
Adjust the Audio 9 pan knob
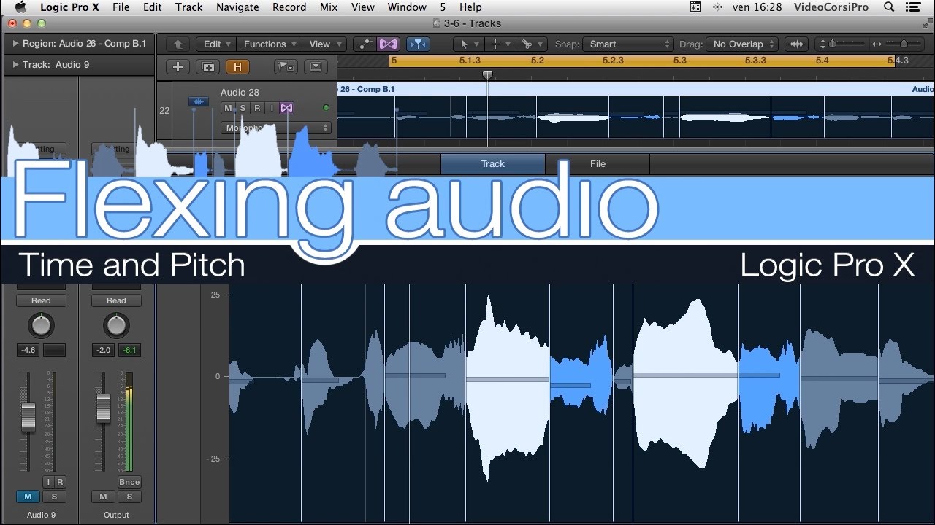pos(41,325)
